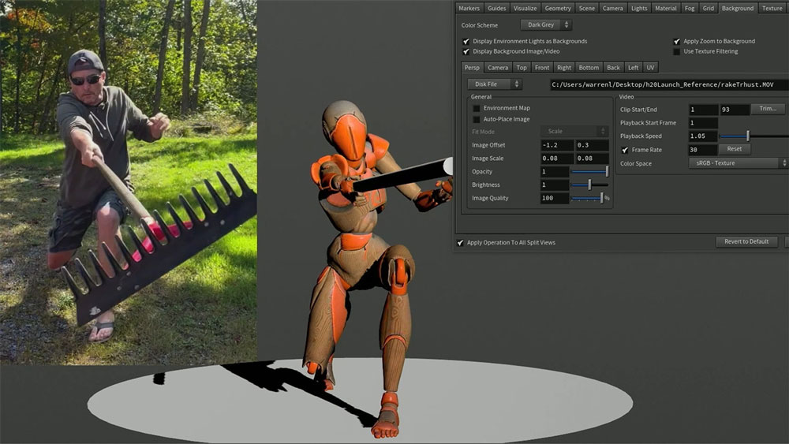789x444 pixels.
Task: Click the Brightness slider handle
Action: 589,185
